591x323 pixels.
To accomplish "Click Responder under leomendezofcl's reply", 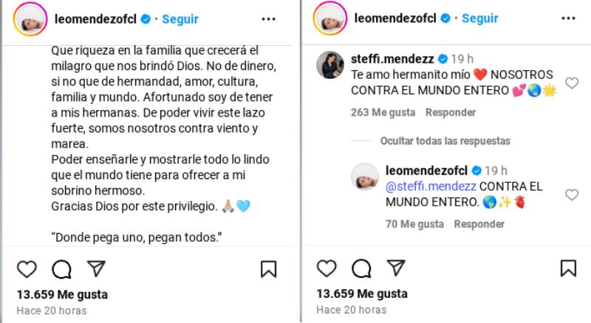I will click(x=479, y=224).
